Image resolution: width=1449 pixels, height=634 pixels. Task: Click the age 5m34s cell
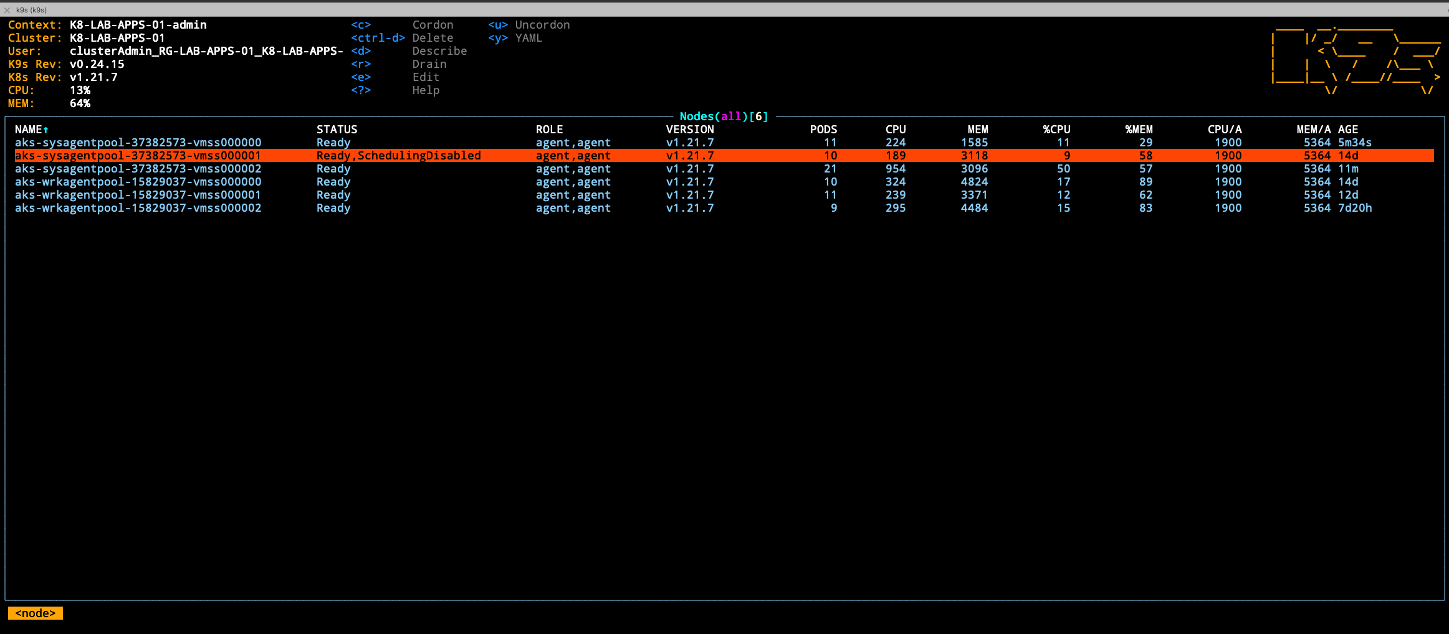tap(1355, 143)
